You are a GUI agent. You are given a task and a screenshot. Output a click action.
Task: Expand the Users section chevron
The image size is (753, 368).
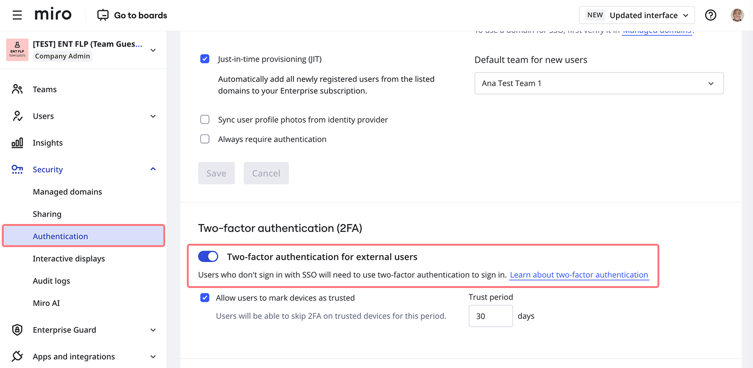[x=153, y=116]
